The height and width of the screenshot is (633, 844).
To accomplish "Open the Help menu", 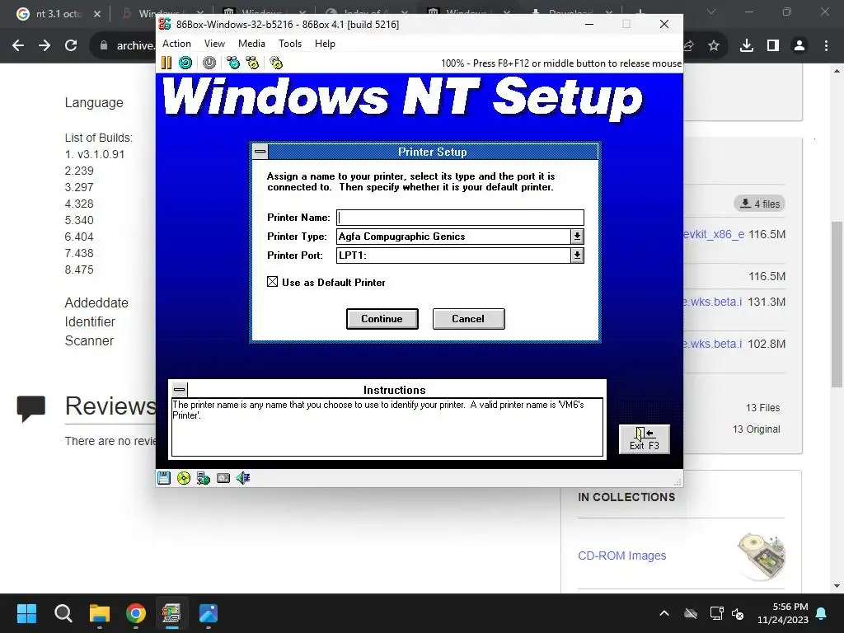I will tap(325, 44).
